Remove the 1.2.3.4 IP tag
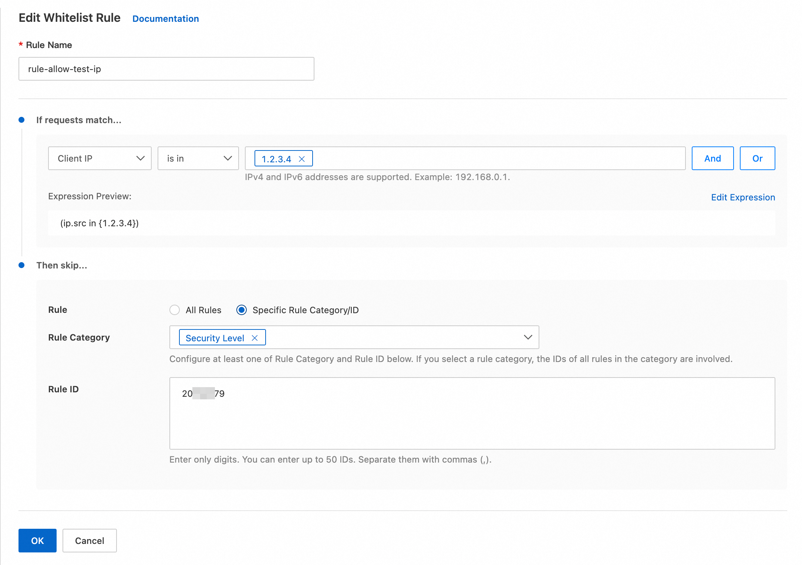The height and width of the screenshot is (565, 802). coord(302,159)
